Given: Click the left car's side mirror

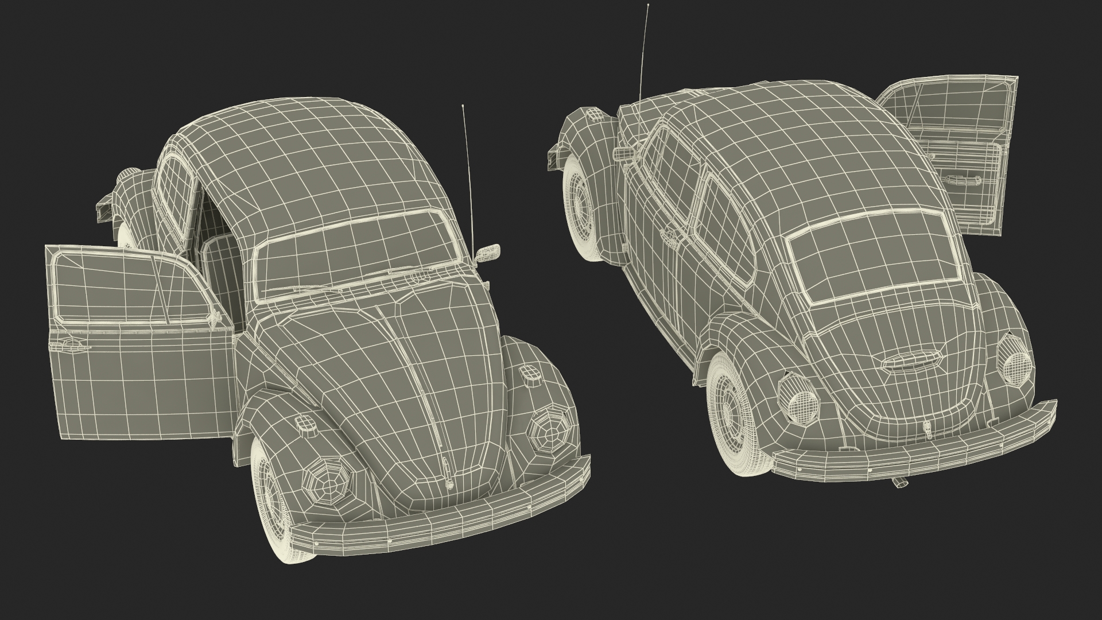Looking at the screenshot, I should tap(488, 253).
